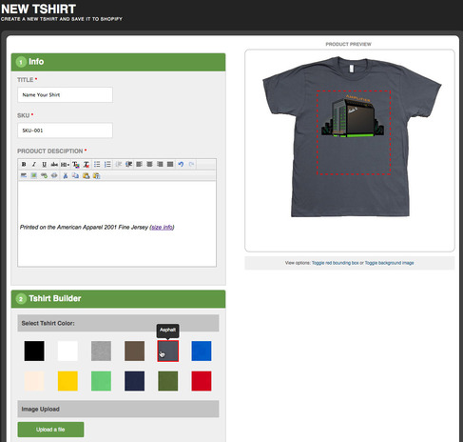This screenshot has width=463, height=442.
Task: Open the size info link
Action: click(x=162, y=227)
